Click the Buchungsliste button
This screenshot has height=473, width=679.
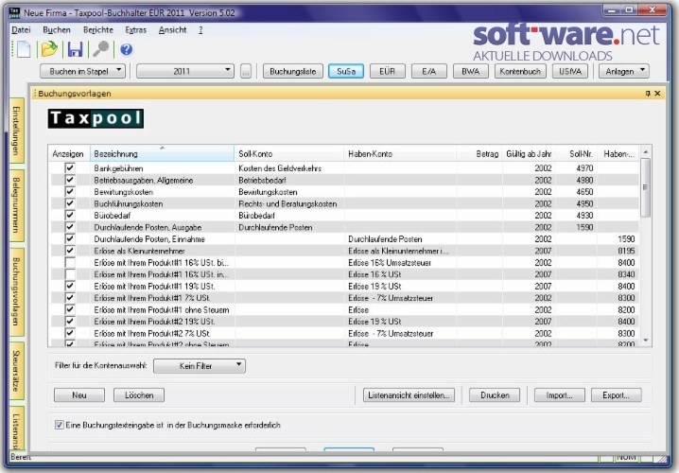[x=293, y=71]
